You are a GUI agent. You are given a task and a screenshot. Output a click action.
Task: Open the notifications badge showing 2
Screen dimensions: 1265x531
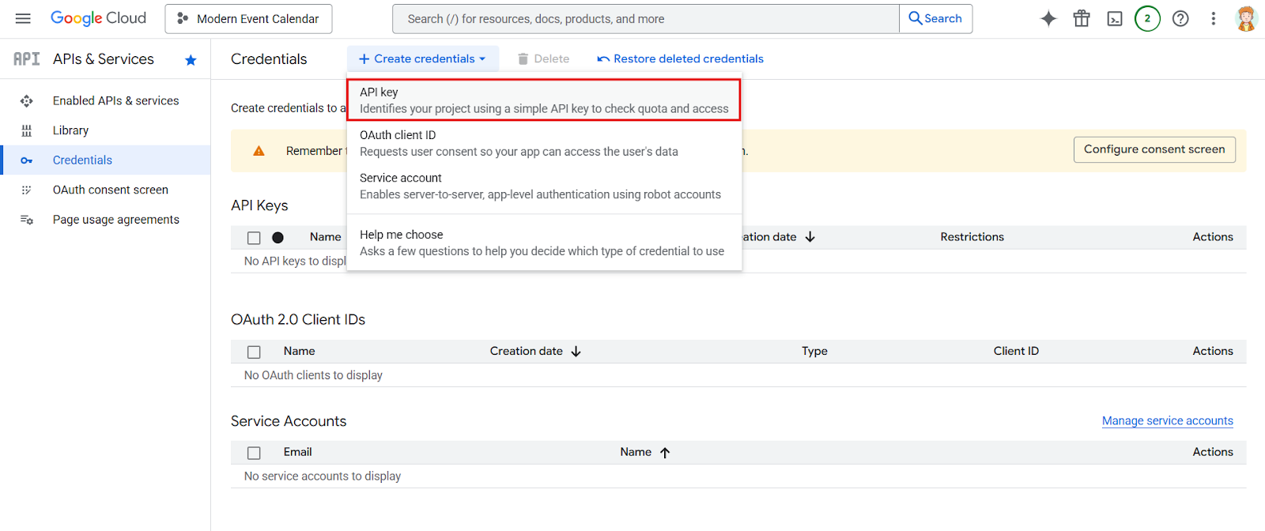coord(1147,19)
